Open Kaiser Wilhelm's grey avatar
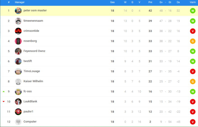The width and height of the screenshot is (198, 127). click(x=18, y=81)
